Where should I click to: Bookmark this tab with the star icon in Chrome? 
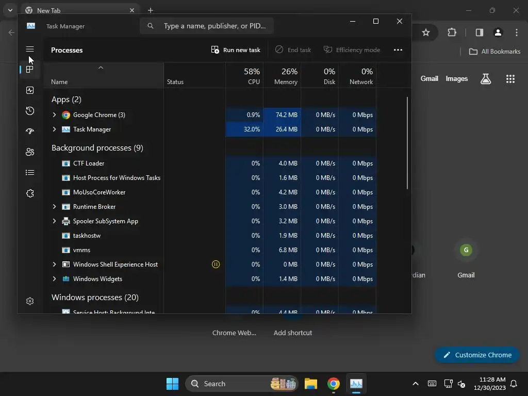pos(426,32)
